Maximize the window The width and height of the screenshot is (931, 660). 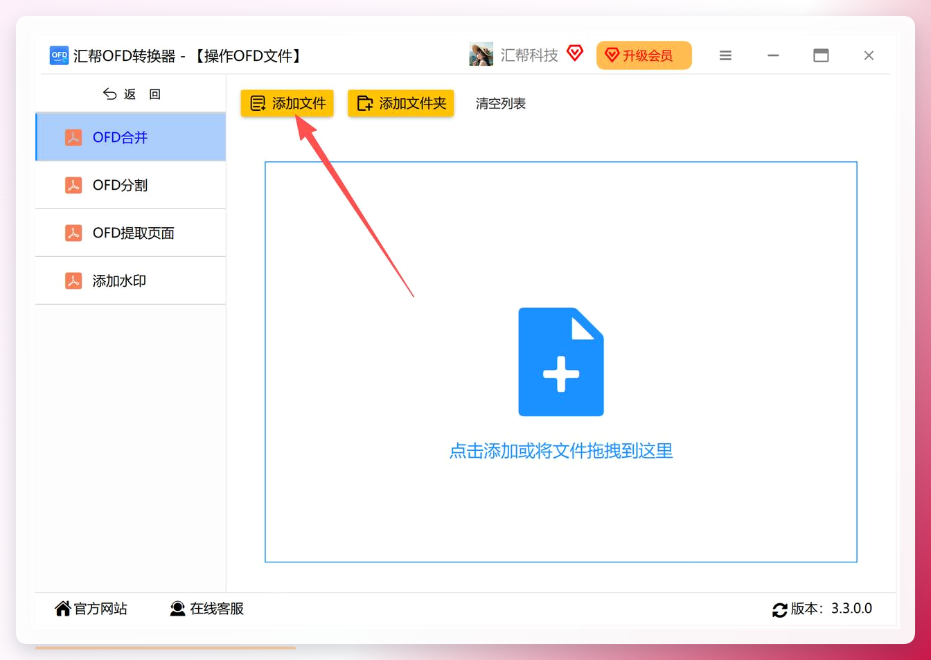(x=821, y=55)
